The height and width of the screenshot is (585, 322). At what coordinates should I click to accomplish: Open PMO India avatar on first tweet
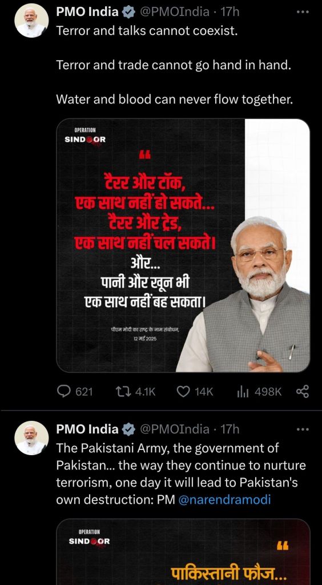[x=31, y=21]
